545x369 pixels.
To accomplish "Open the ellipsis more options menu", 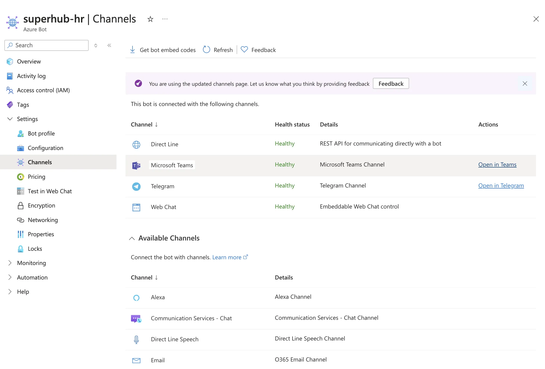I will (165, 19).
